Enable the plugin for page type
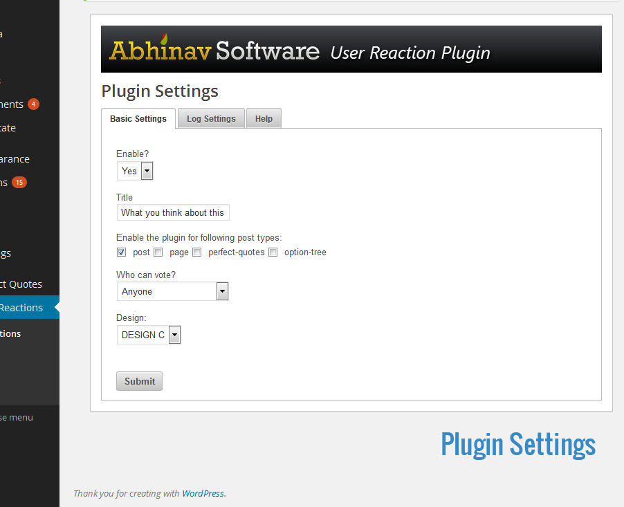The height and width of the screenshot is (507, 624). click(x=158, y=252)
